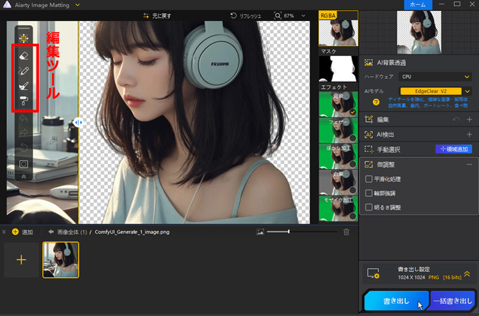This screenshot has height=316, width=479.
Task: Click the move/pan tool icon
Action: click(x=25, y=37)
